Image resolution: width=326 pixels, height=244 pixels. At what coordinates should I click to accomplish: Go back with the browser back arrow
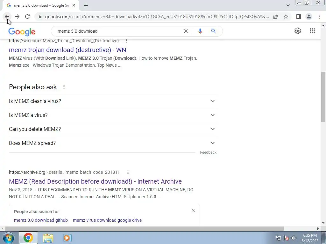[x=7, y=17]
